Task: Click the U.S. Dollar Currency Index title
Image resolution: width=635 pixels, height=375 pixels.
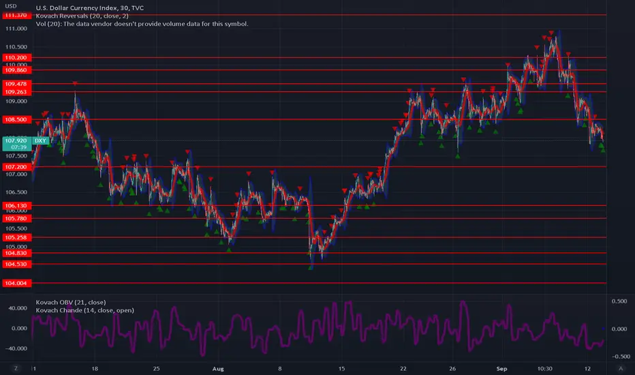Action: pos(89,7)
